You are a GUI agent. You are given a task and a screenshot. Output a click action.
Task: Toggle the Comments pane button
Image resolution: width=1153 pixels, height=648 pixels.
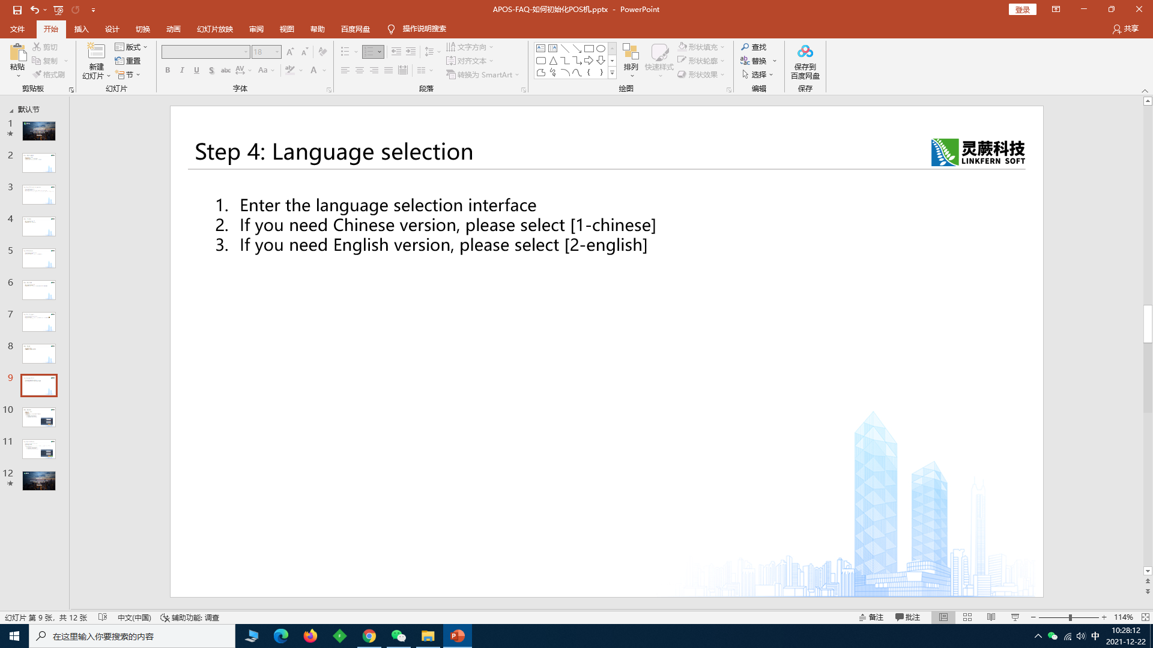pos(907,617)
